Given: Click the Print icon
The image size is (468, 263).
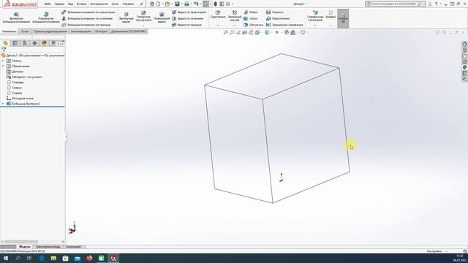Looking at the screenshot, I should (186, 4).
